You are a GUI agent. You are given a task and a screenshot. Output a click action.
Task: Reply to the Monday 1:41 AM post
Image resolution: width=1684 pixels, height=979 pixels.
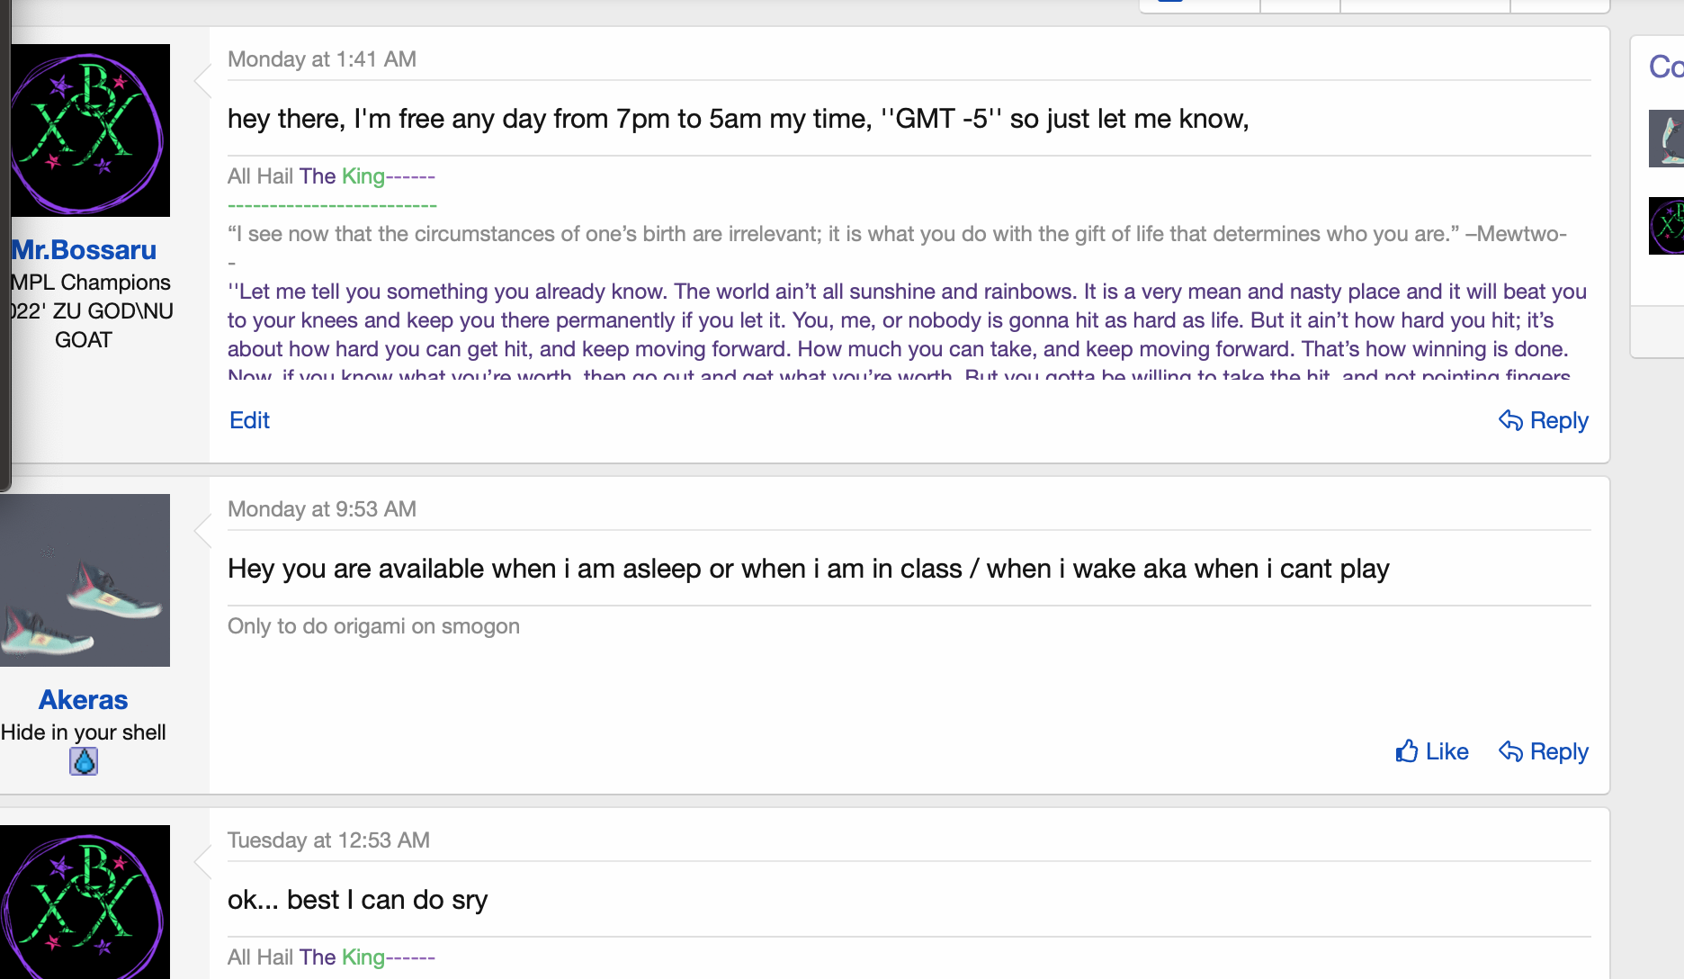1544,420
